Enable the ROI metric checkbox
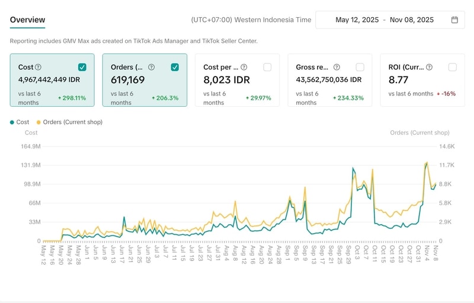This screenshot has width=474, height=303. 453,68
